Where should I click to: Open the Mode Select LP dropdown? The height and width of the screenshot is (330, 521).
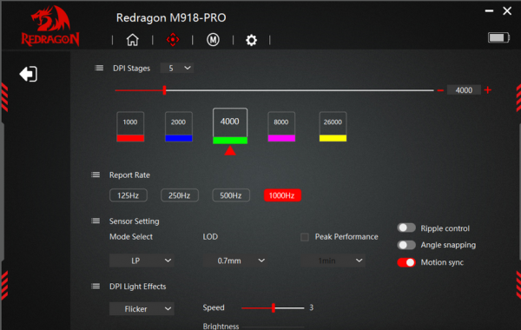pyautogui.click(x=142, y=261)
